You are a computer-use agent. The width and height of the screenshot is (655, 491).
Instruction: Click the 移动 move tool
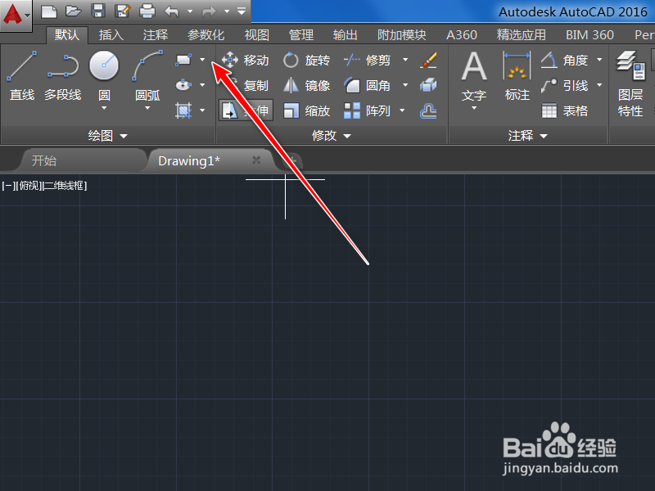(245, 60)
